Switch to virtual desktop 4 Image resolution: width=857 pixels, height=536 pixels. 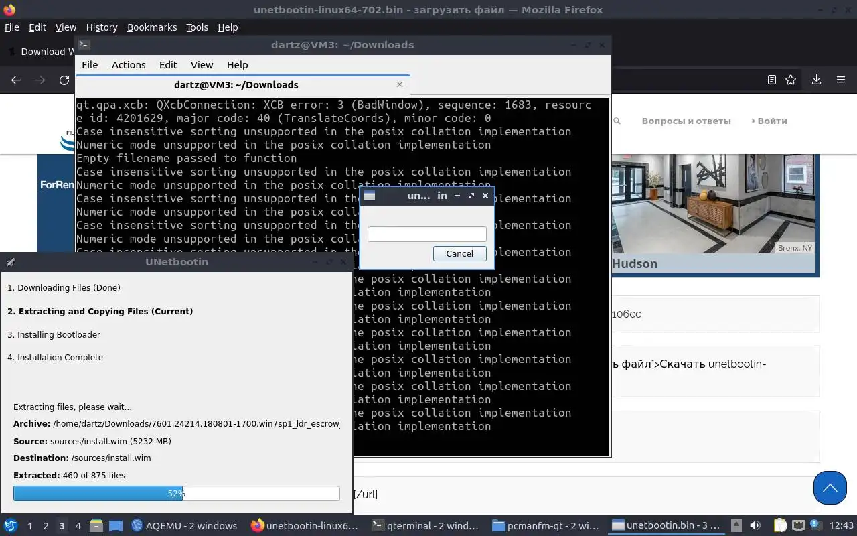pyautogui.click(x=78, y=526)
